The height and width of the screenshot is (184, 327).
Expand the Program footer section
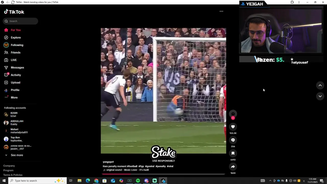pos(8,170)
